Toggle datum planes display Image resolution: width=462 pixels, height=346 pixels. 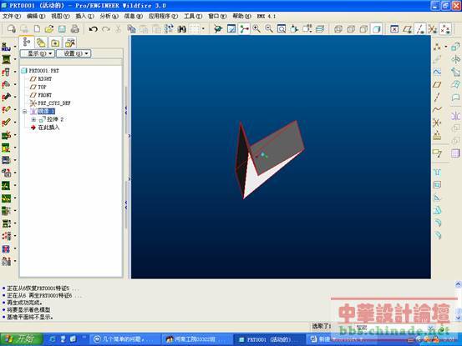(x=408, y=29)
